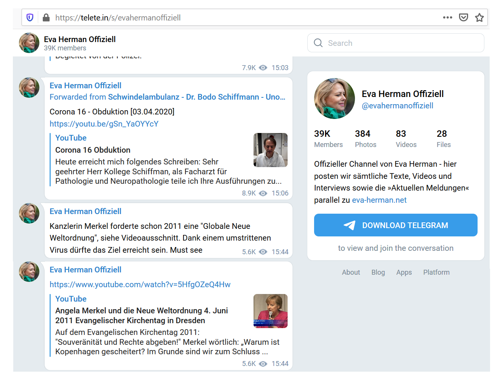Viewport: 498px width, 380px height.
Task: Click the padlock site security icon
Action: pos(46,17)
